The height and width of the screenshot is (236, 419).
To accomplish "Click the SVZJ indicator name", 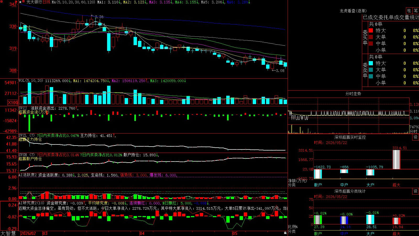I will (x=23, y=108).
